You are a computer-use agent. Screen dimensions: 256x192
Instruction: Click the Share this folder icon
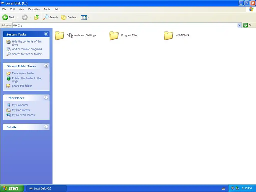[8, 86]
